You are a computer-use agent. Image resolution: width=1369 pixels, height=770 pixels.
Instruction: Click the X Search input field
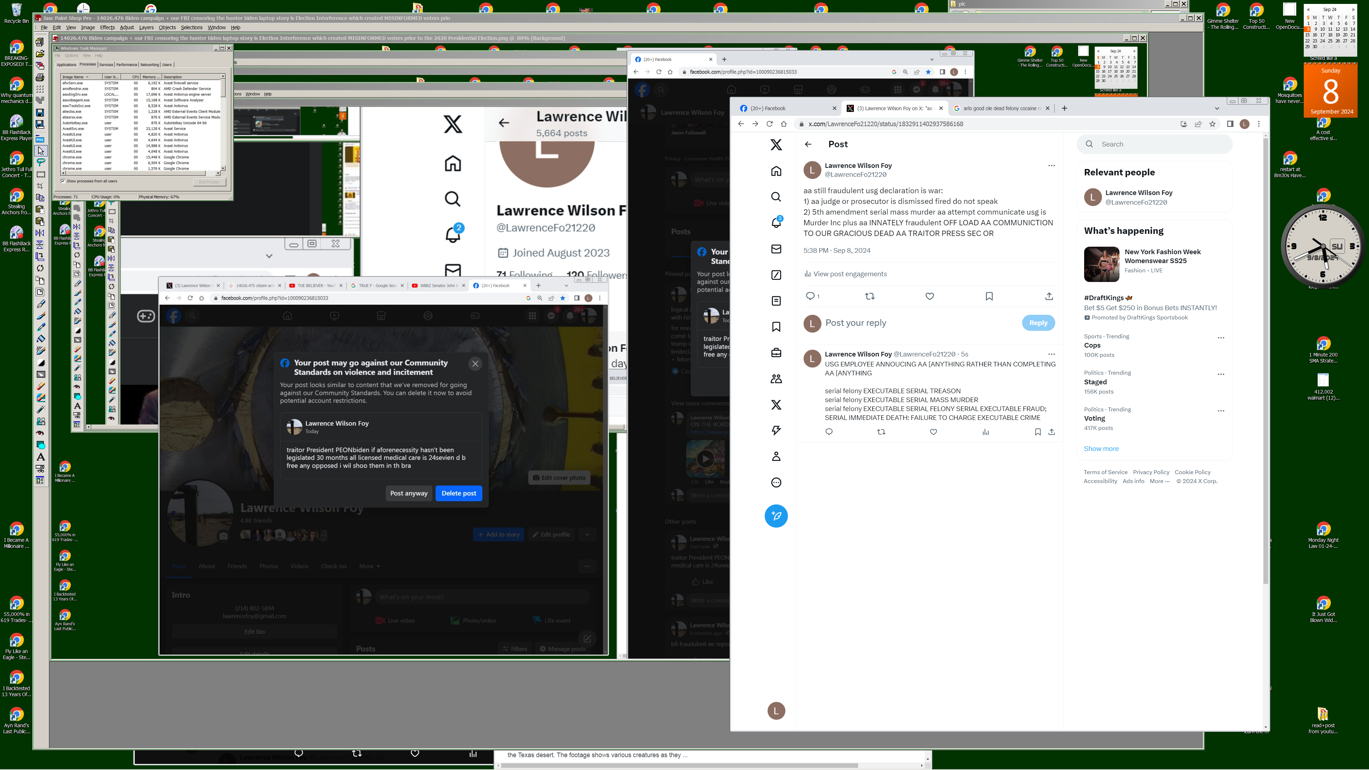click(x=1159, y=144)
